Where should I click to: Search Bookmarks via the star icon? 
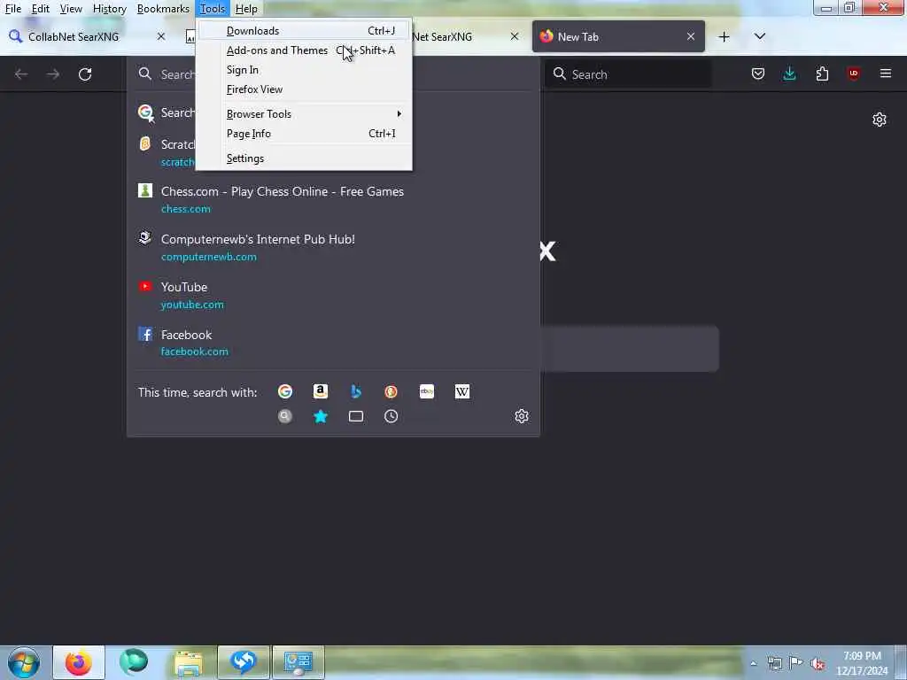click(x=321, y=416)
